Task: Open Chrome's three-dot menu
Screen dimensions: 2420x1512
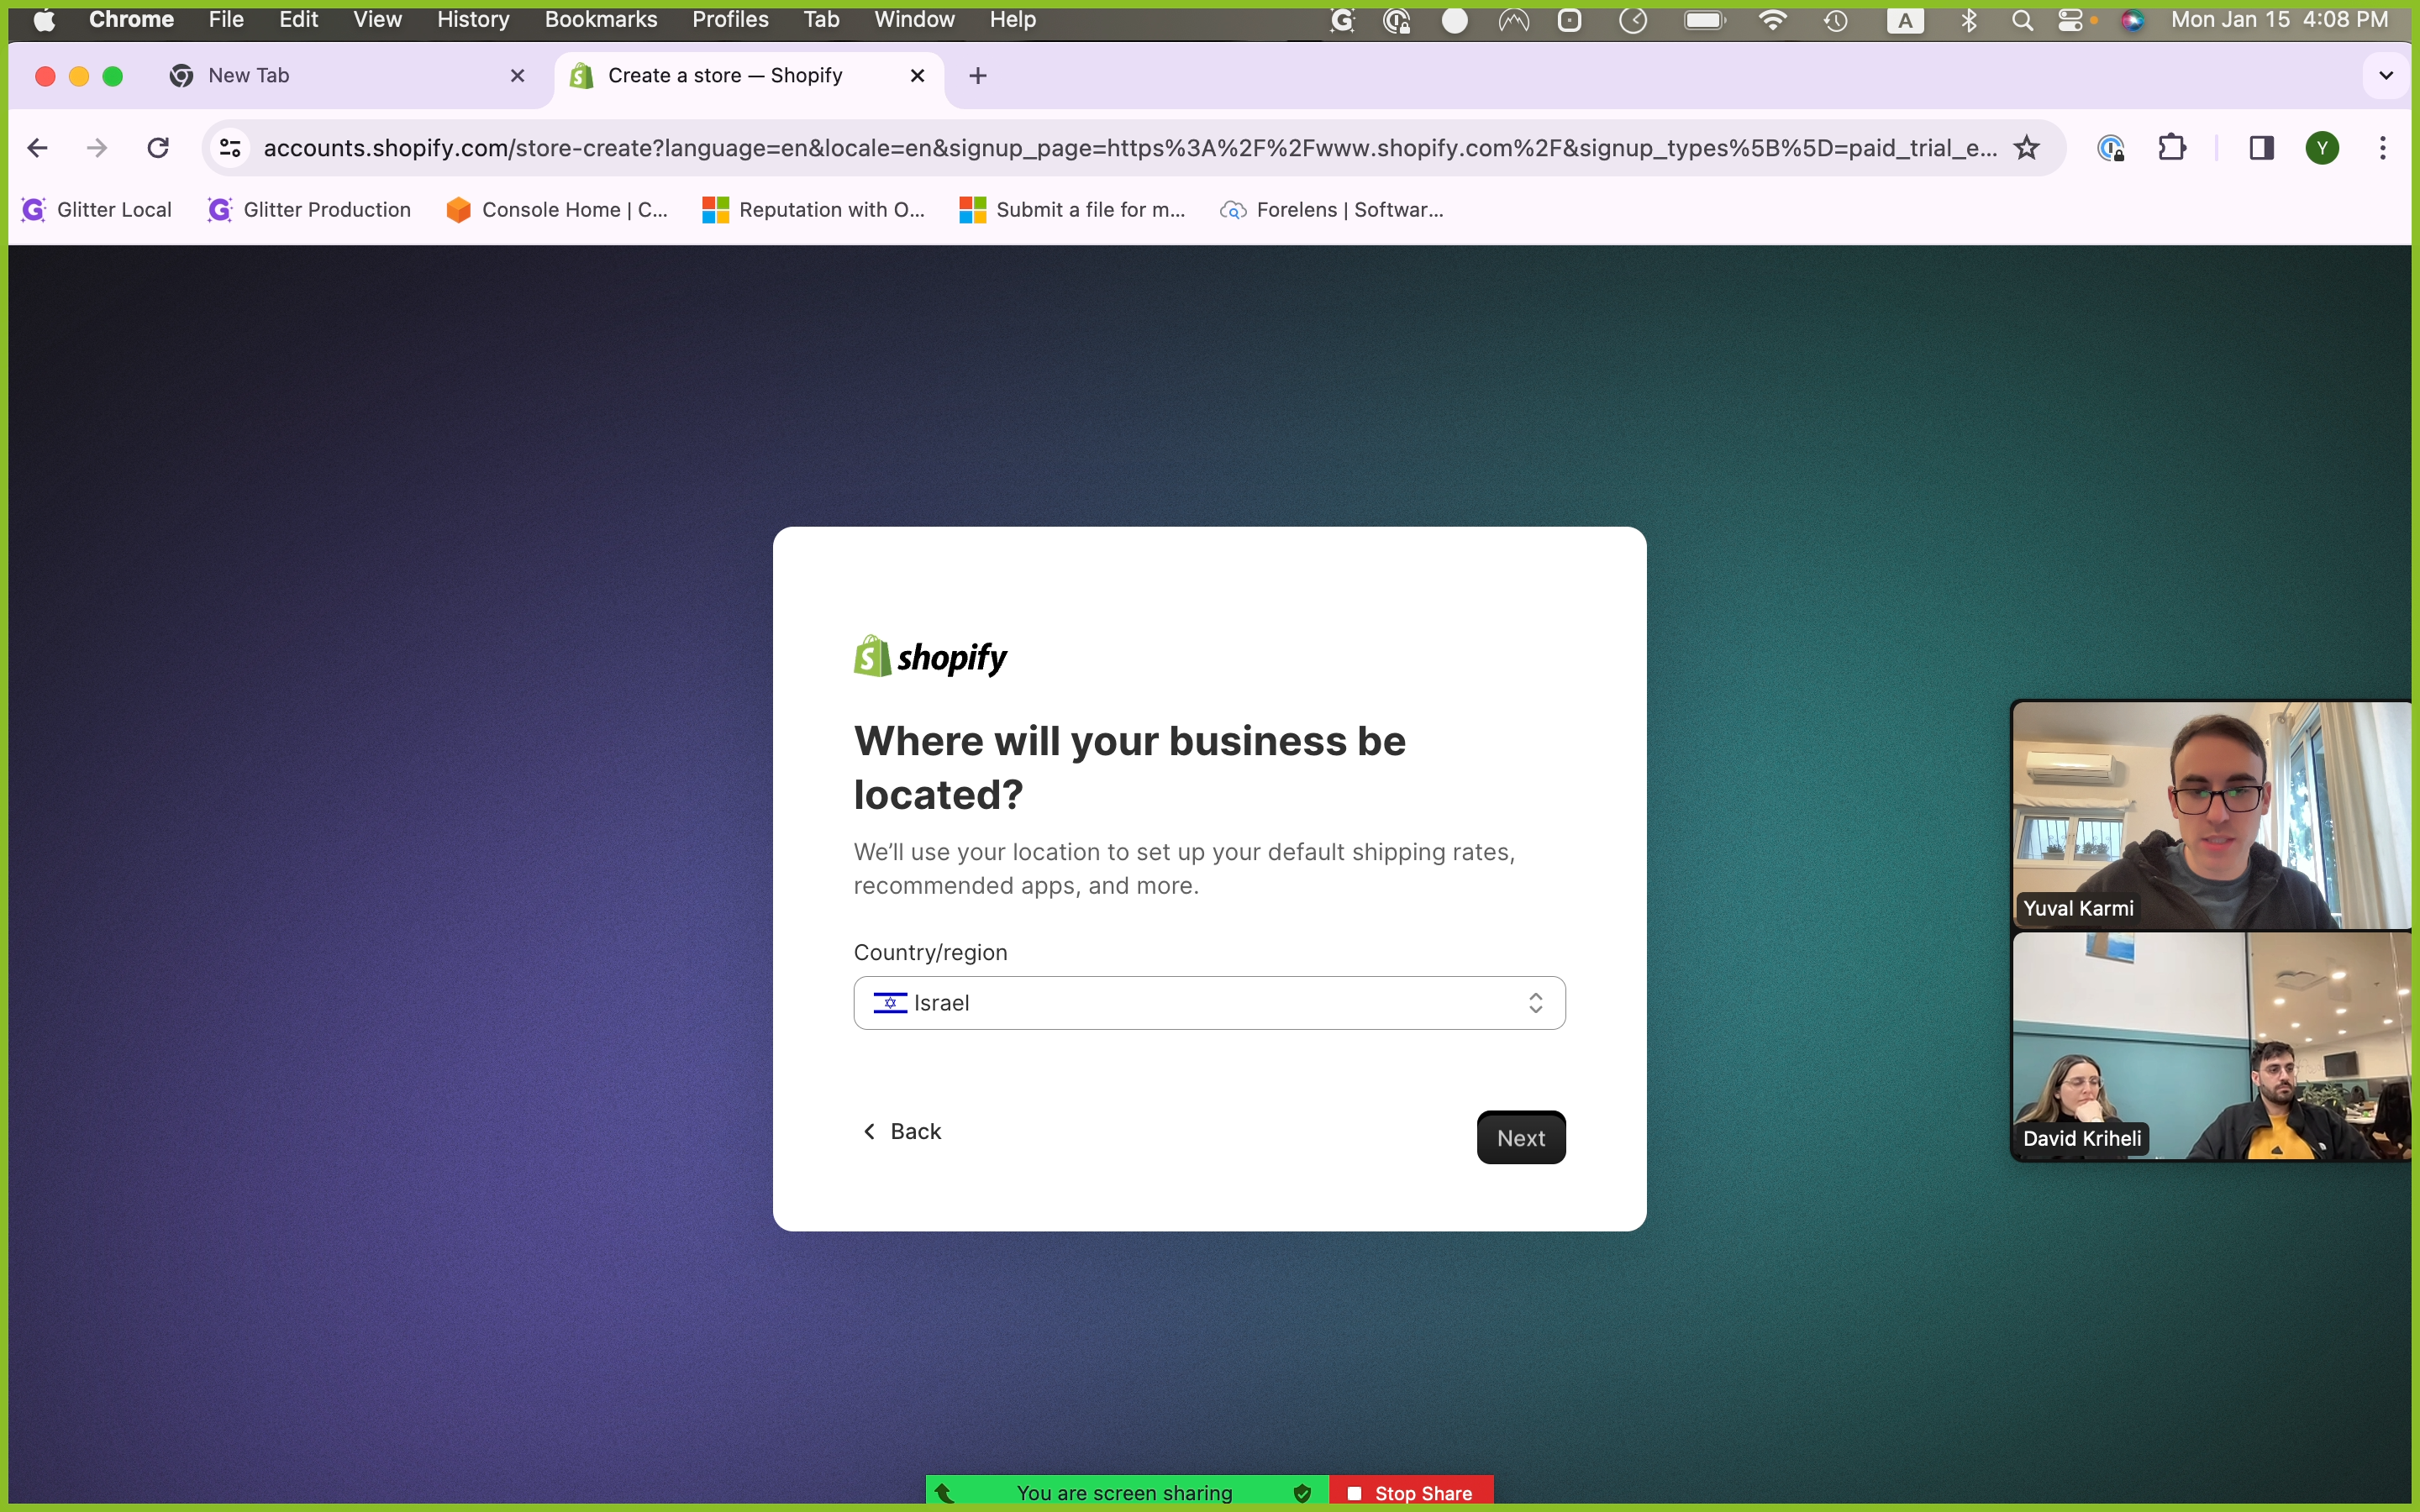Action: tap(2384, 148)
